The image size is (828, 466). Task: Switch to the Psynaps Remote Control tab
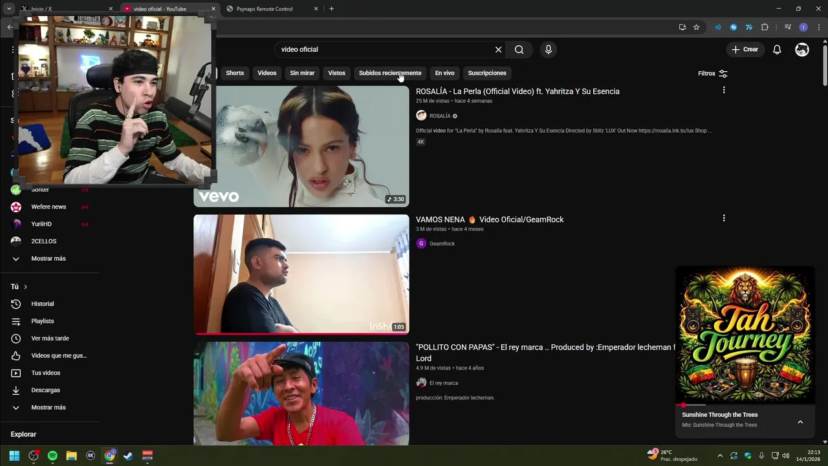(272, 9)
